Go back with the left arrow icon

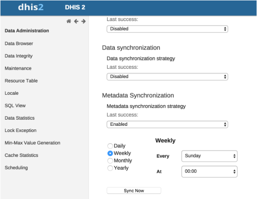(76, 21)
